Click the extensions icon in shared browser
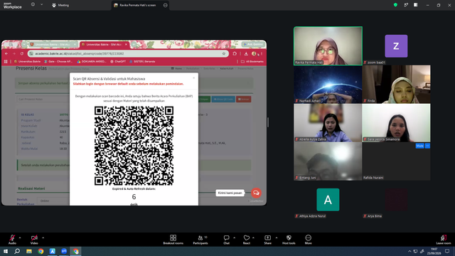 [235, 54]
